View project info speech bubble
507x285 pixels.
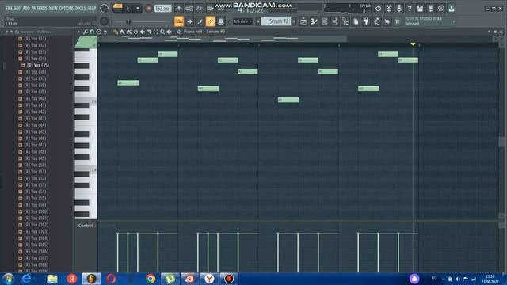440,9
